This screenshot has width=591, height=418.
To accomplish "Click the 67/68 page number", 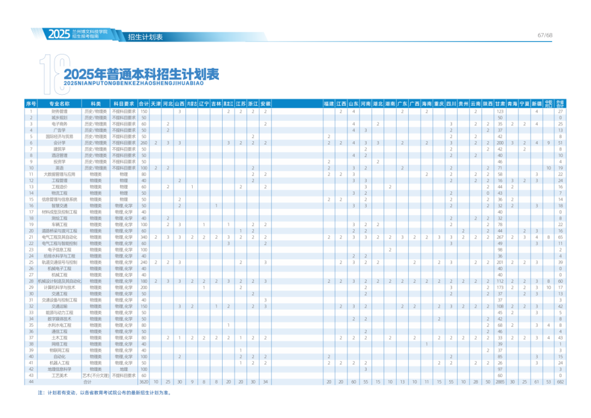I will pyautogui.click(x=544, y=36).
